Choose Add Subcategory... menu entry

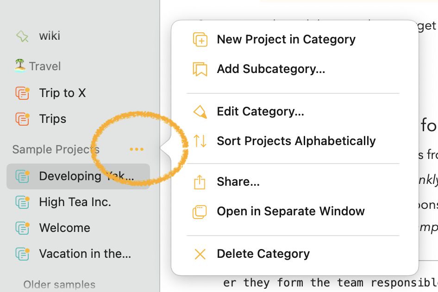coord(271,69)
